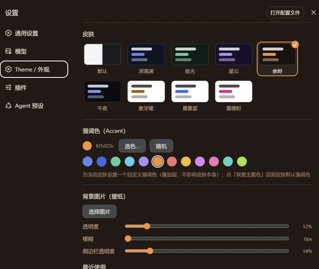Click the gear icon beside Theme / 外观
Image resolution: width=319 pixels, height=269 pixels.
point(8,69)
